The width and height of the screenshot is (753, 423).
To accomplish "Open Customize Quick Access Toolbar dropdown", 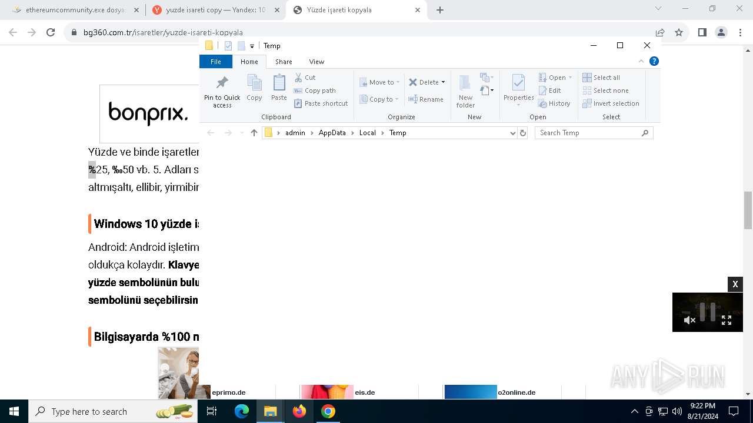I will [x=252, y=46].
